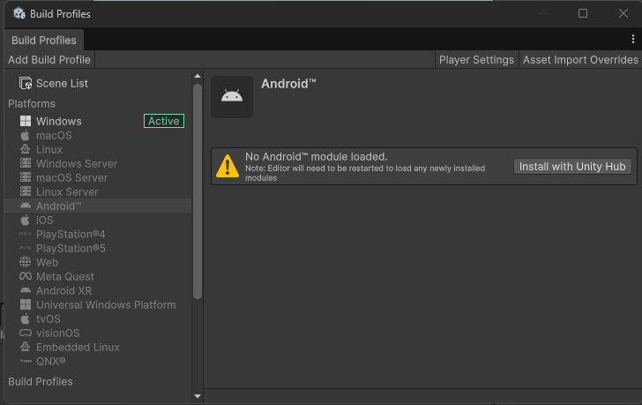Open the three-dot window options menu

[632, 40]
